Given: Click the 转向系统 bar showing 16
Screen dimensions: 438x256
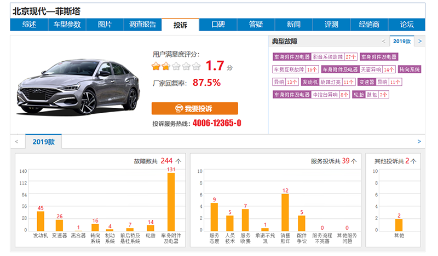Looking at the screenshot, I should 95,228.
